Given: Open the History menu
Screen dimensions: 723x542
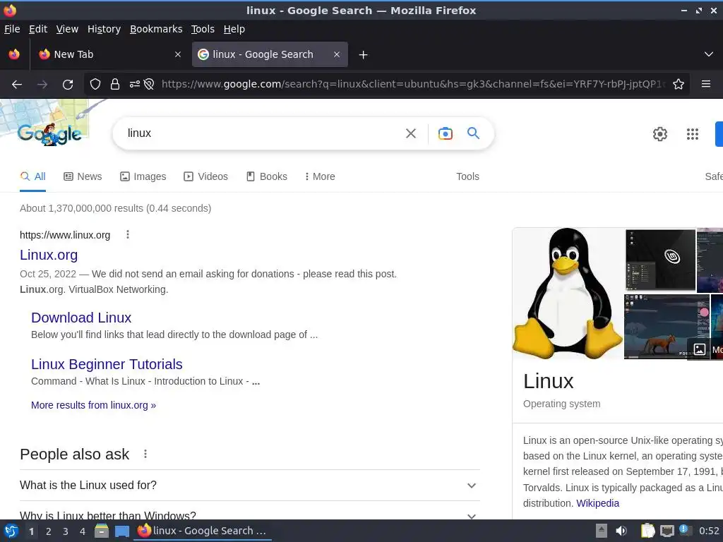Looking at the screenshot, I should click(104, 29).
